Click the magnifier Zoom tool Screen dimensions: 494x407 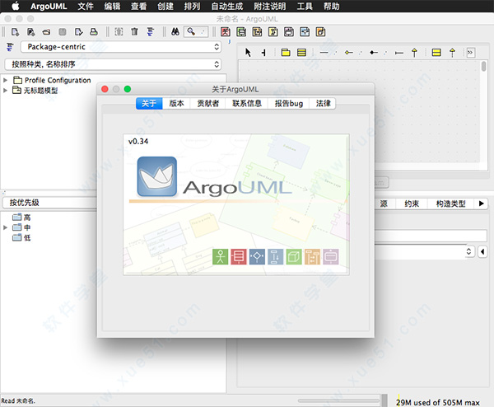pyautogui.click(x=191, y=32)
